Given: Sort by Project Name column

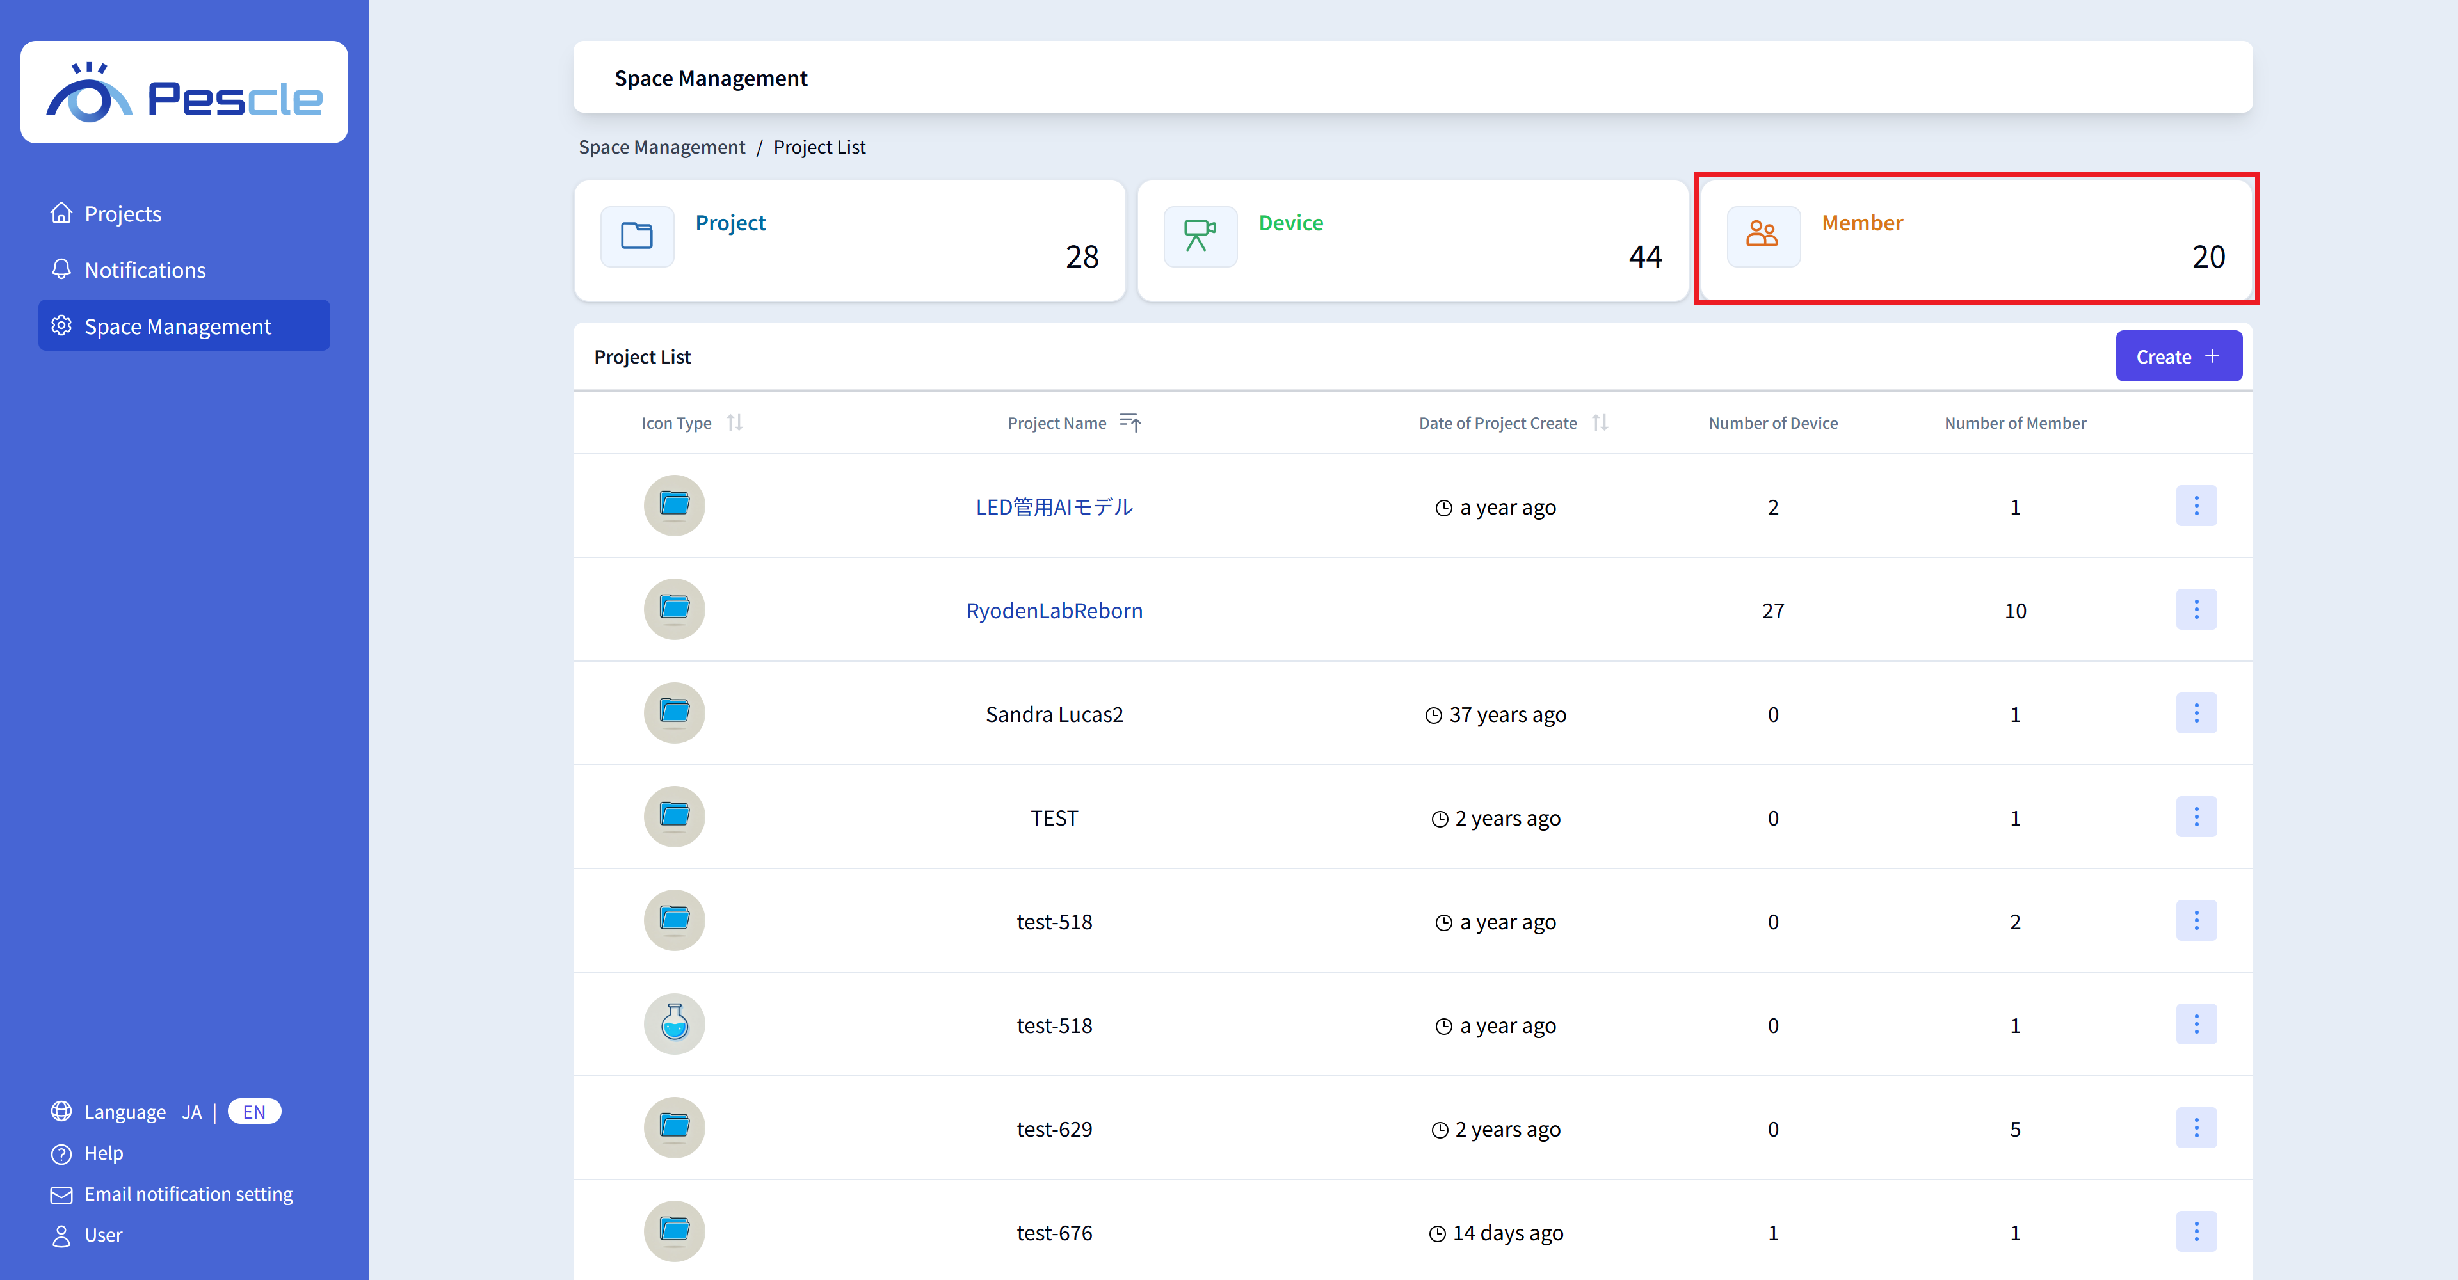Looking at the screenshot, I should [1130, 422].
